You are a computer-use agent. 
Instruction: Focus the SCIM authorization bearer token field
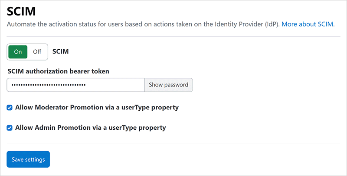coord(75,85)
